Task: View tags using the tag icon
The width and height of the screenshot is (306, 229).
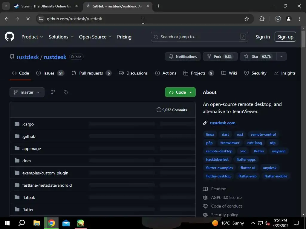Action: pyautogui.click(x=66, y=92)
